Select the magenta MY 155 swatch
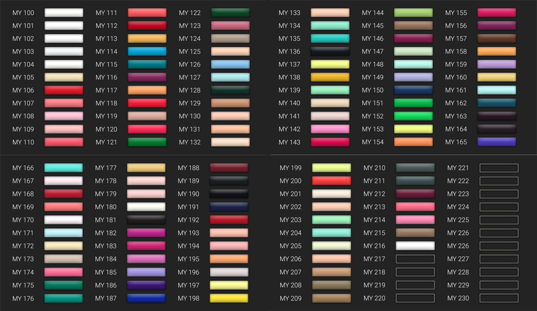The width and height of the screenshot is (537, 311). click(497, 13)
